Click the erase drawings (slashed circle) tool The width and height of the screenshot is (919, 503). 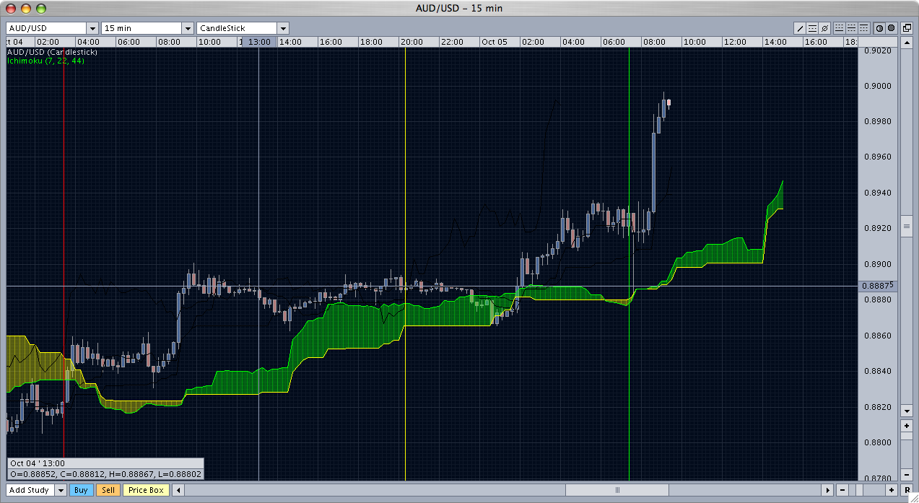(x=824, y=28)
